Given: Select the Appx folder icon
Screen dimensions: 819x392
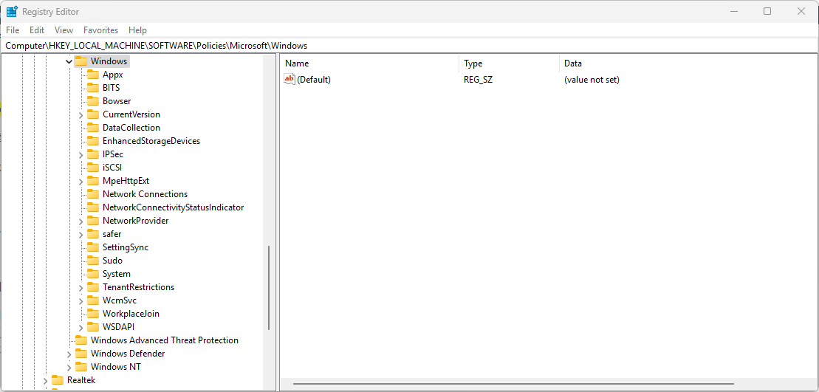Looking at the screenshot, I should [92, 75].
